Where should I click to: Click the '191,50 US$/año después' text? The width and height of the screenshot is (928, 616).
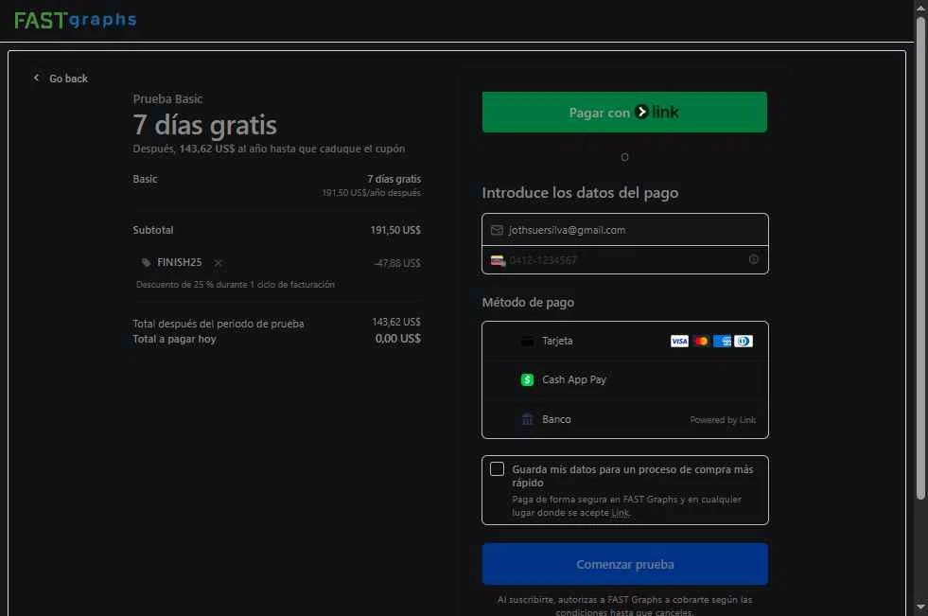(371, 193)
